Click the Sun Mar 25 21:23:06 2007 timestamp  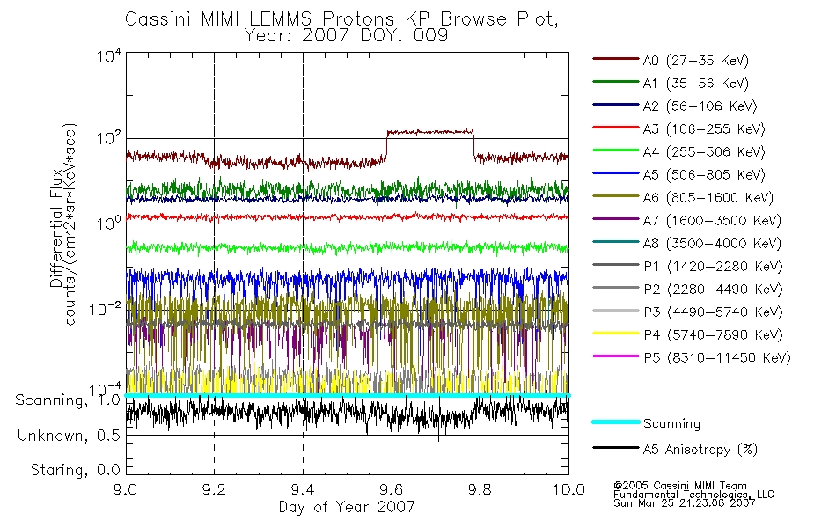point(684,503)
